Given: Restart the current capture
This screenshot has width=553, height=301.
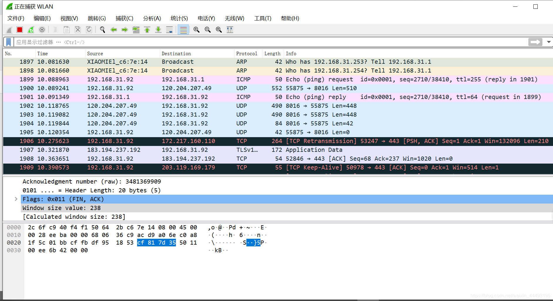Looking at the screenshot, I should [x=31, y=30].
